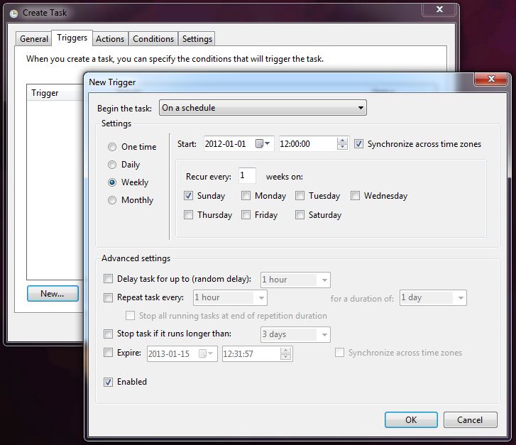
Task: Check the Saturday checkbox
Action: (x=300, y=215)
